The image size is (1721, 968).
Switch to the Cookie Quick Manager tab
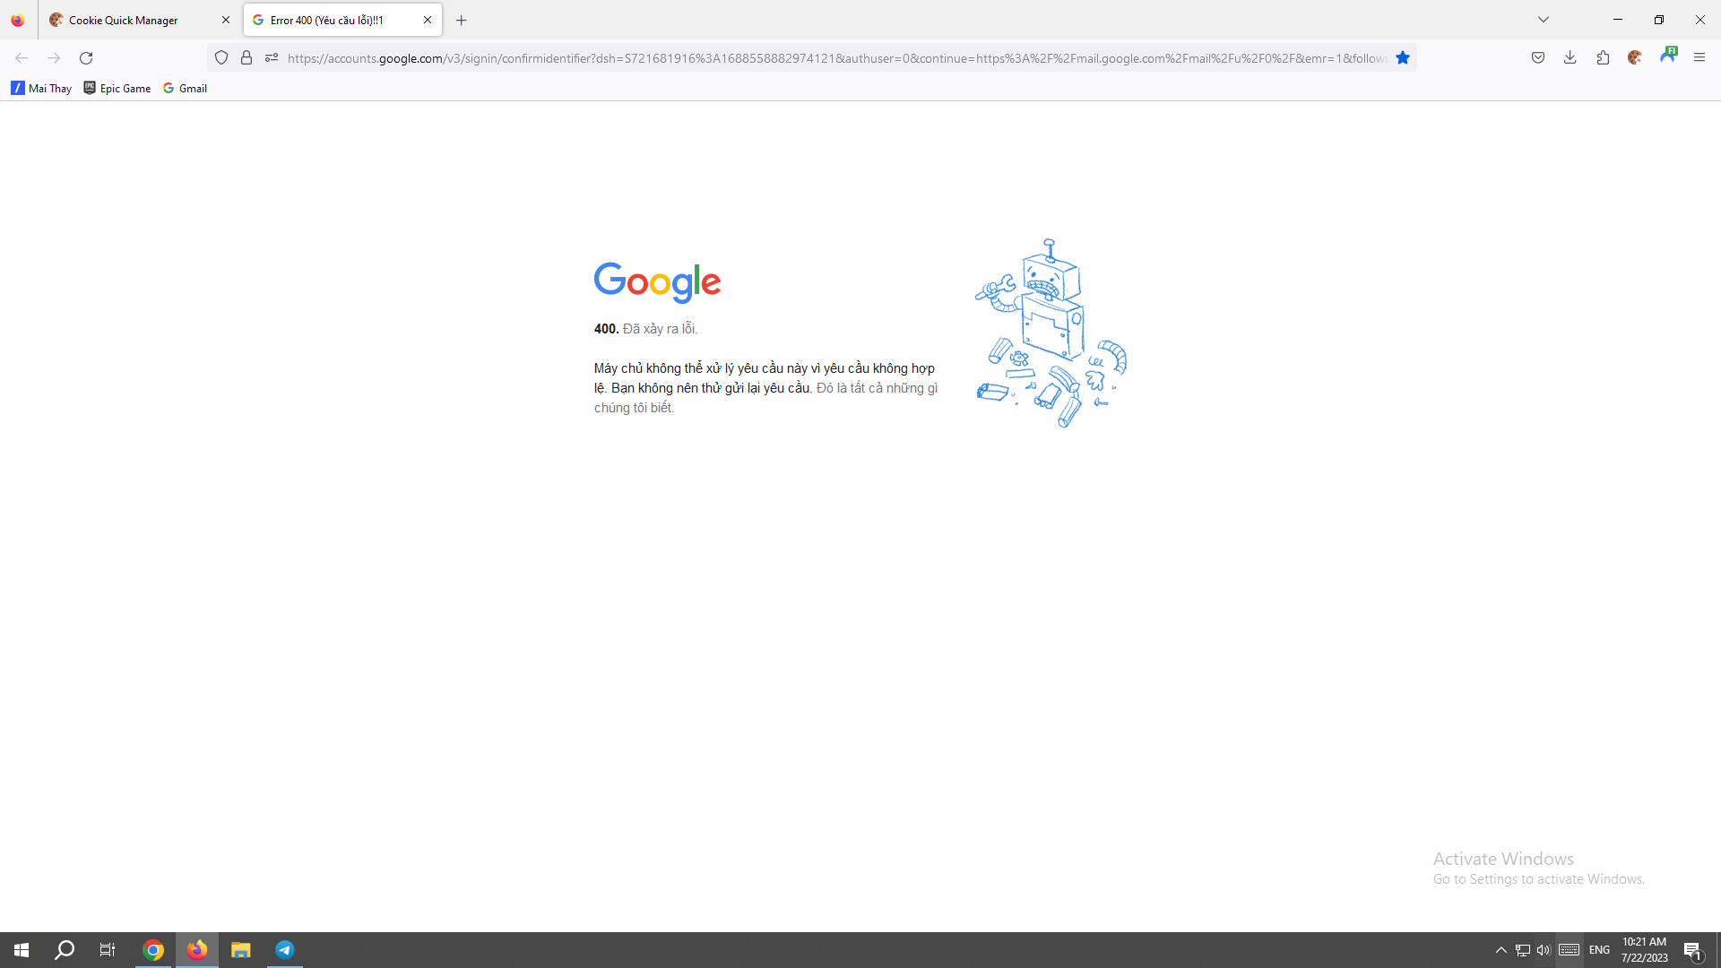tap(139, 20)
